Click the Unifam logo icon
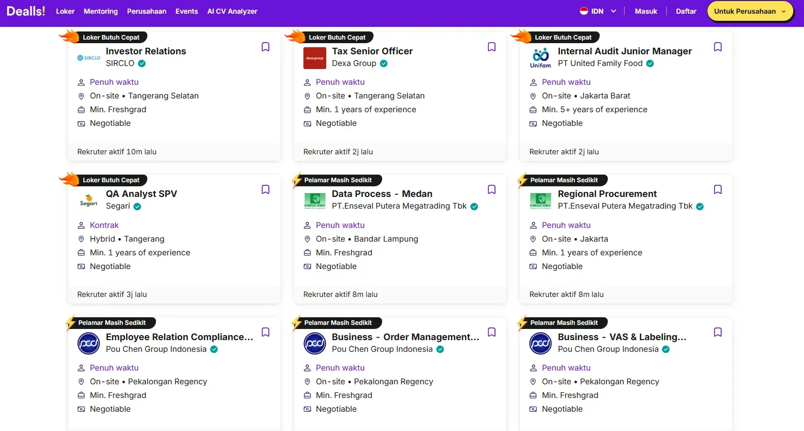The height and width of the screenshot is (431, 804). 540,58
